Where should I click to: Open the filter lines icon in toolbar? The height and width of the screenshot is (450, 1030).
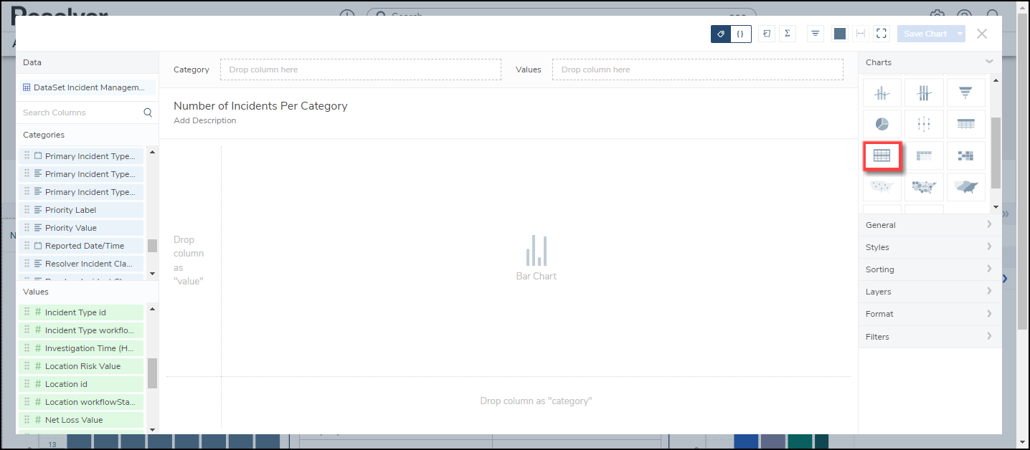[x=816, y=34]
